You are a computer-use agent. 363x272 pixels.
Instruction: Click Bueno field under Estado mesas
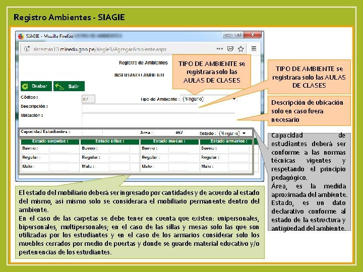(179, 149)
